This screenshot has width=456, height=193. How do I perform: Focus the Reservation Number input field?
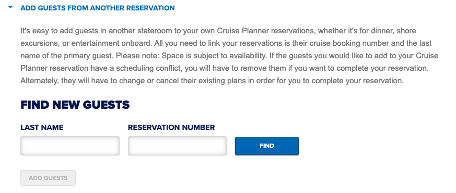pyautogui.click(x=177, y=146)
